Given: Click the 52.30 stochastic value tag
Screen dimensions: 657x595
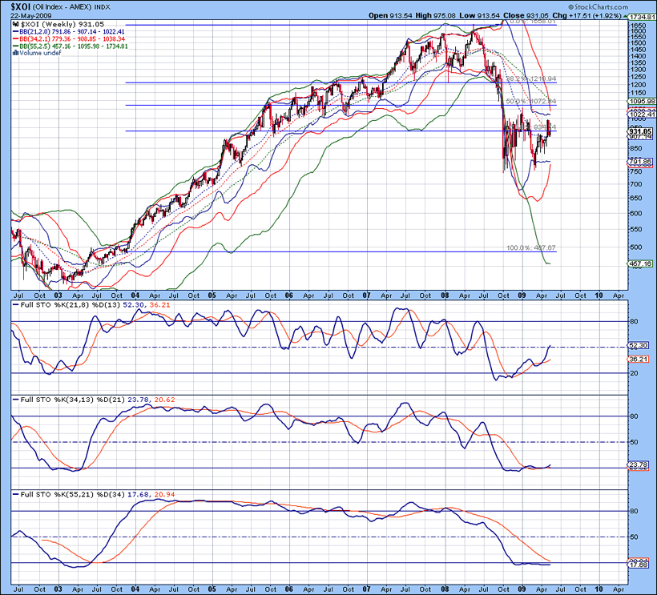Looking at the screenshot, I should pos(640,345).
